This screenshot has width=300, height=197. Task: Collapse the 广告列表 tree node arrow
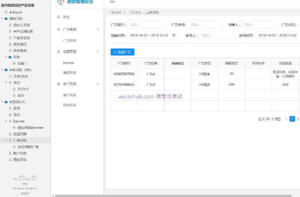(6, 140)
